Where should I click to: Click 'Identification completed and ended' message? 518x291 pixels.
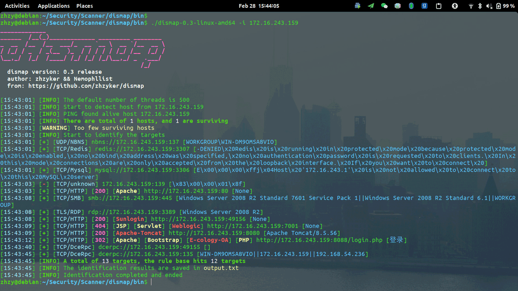point(123,275)
